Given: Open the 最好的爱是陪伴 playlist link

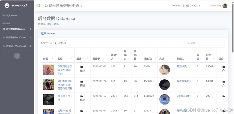Looking at the screenshot, I should [65, 85].
